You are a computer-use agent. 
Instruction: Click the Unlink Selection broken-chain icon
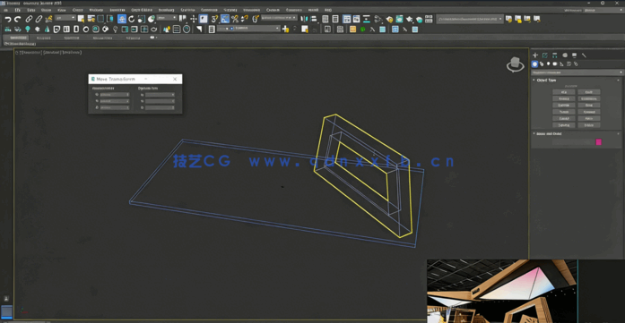point(39,19)
